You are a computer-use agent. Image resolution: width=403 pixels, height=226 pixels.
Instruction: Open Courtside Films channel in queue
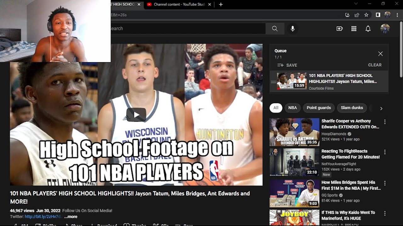point(321,89)
